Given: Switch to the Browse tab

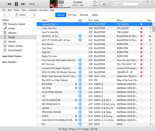Looking at the screenshot, I should (84, 15).
